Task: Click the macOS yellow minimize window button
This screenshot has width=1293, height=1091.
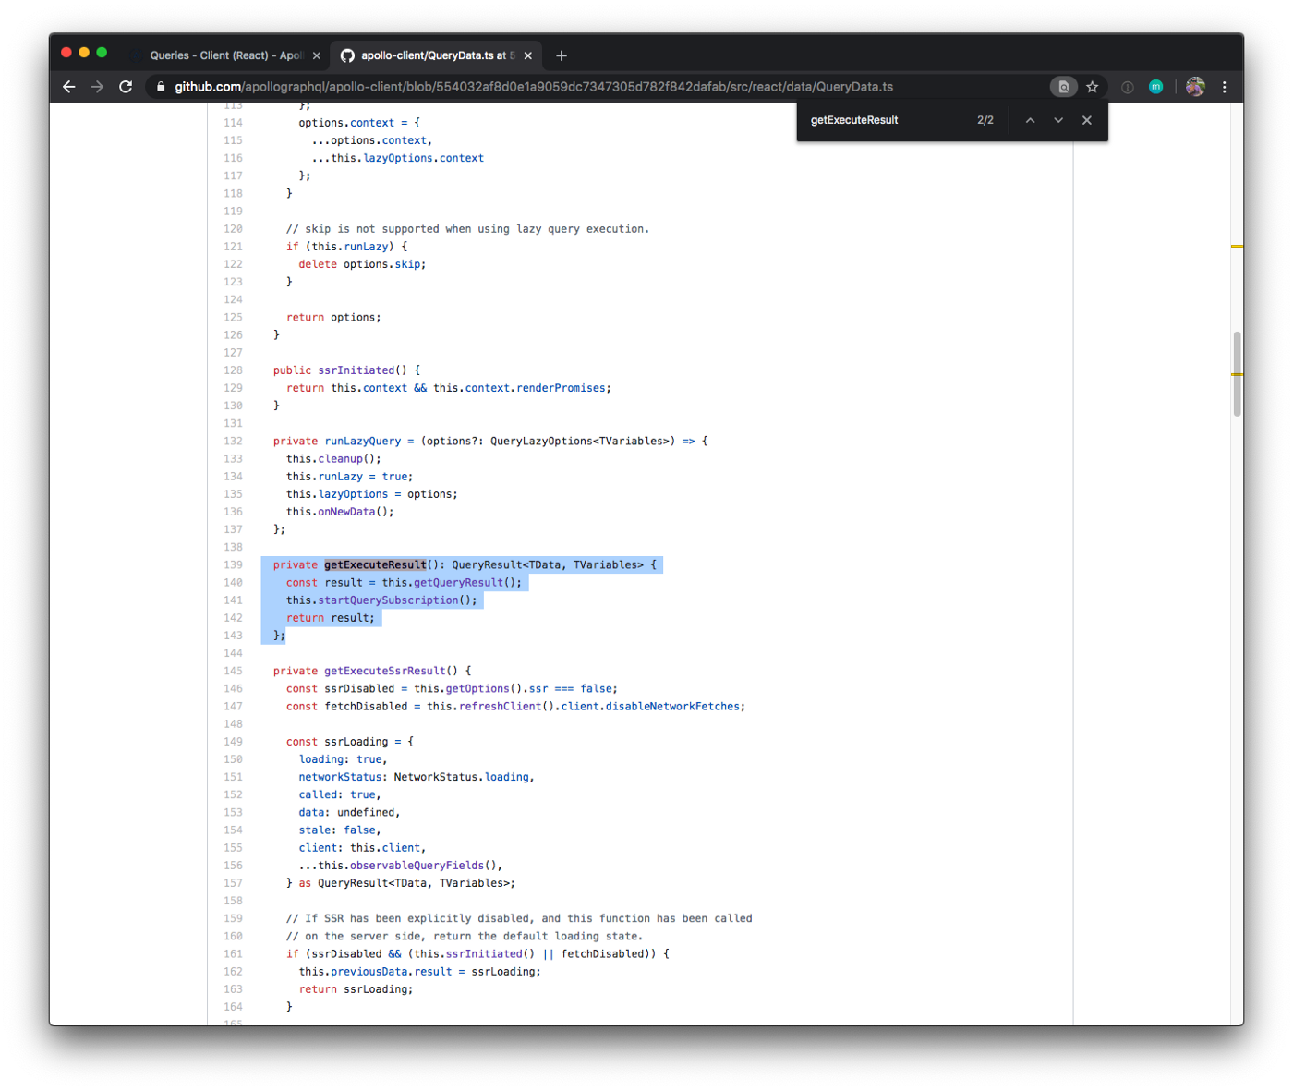Action: coord(84,53)
